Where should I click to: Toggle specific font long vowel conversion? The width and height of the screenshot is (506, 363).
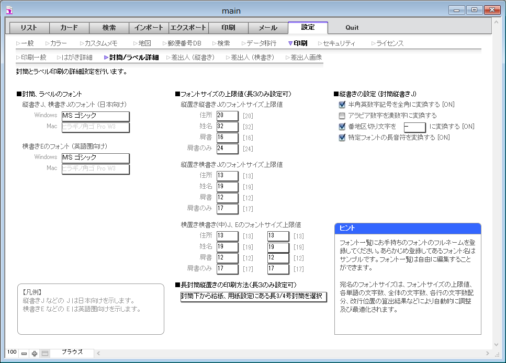tap(342, 138)
